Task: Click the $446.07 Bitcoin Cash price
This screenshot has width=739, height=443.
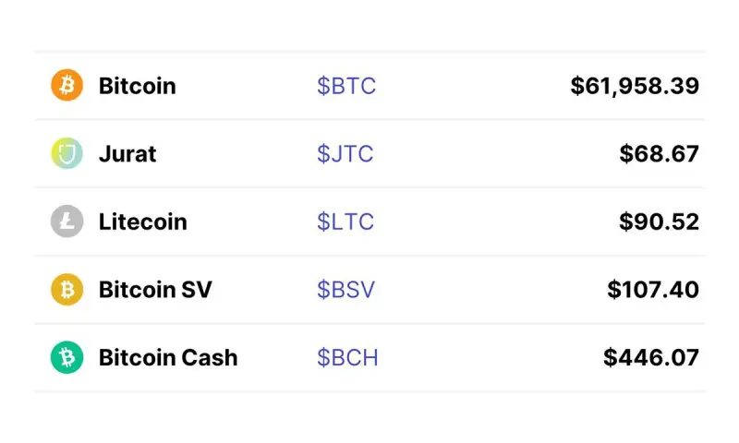Action: pos(651,357)
